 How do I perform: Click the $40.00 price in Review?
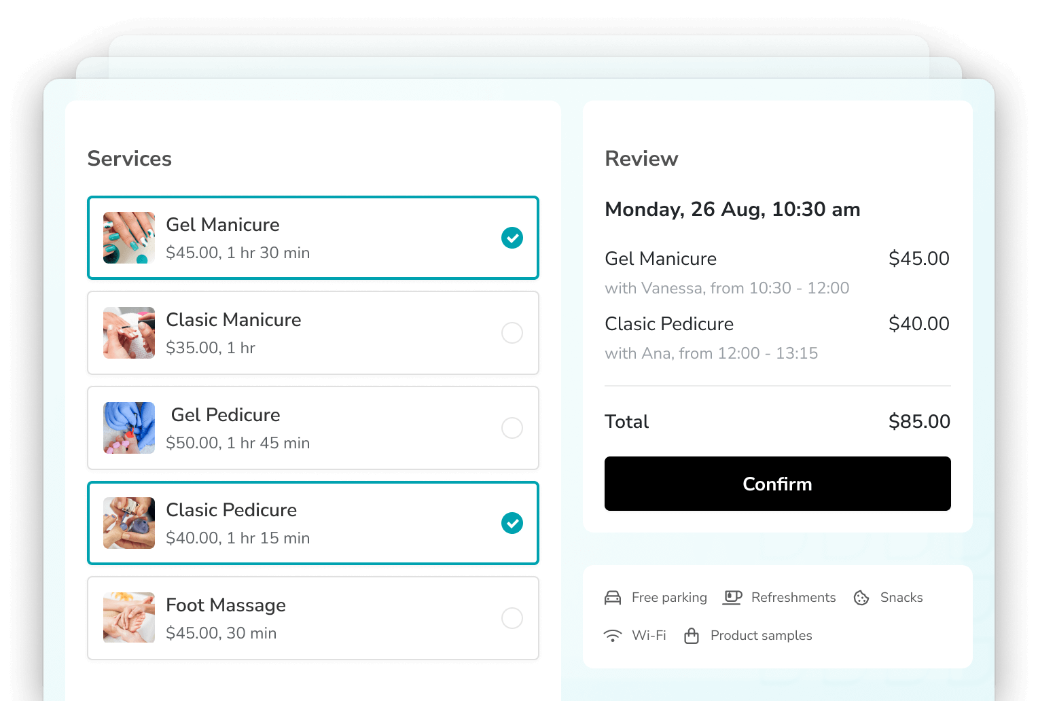919,324
